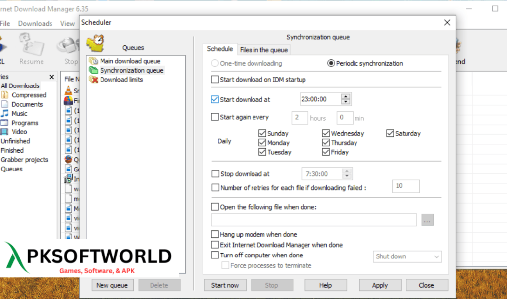Decrease start download time with down spinner

pyautogui.click(x=346, y=102)
